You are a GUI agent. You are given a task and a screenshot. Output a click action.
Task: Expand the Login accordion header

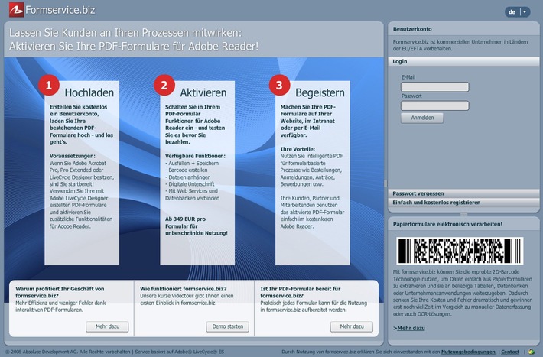[x=463, y=61]
